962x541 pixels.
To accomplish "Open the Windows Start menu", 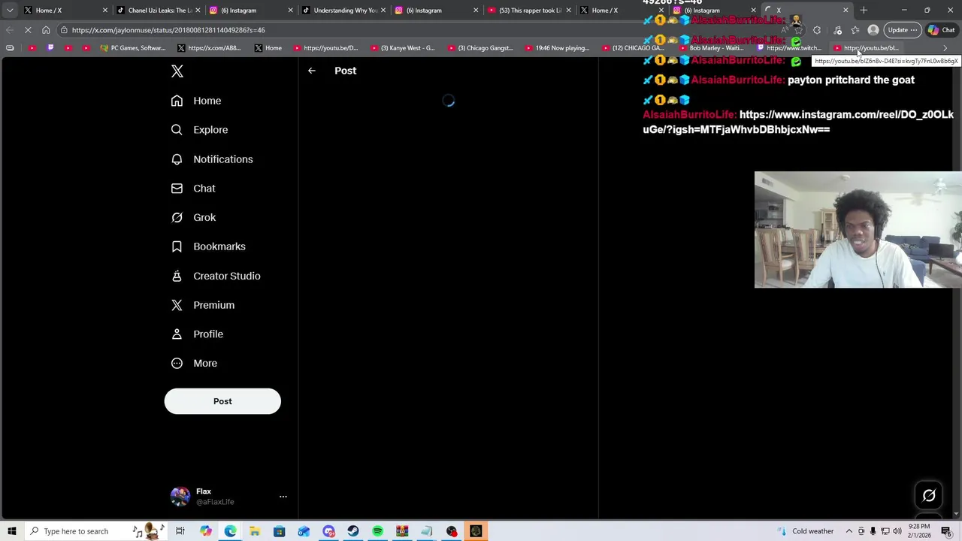I will [12, 531].
